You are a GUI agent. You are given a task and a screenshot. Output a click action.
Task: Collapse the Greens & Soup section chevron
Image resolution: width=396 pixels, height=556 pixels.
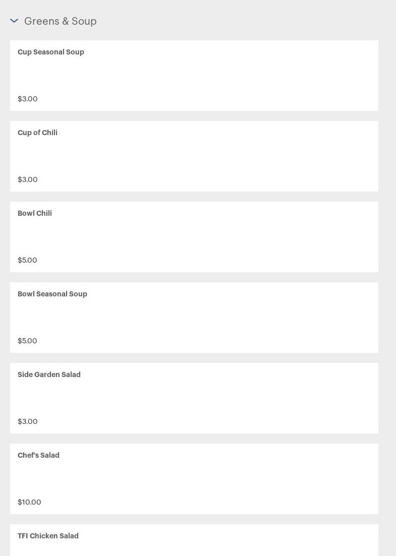pos(14,21)
